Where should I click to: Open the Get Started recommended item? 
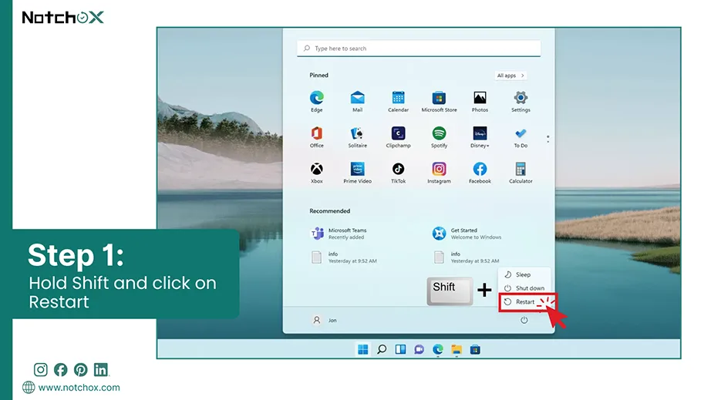pos(467,234)
